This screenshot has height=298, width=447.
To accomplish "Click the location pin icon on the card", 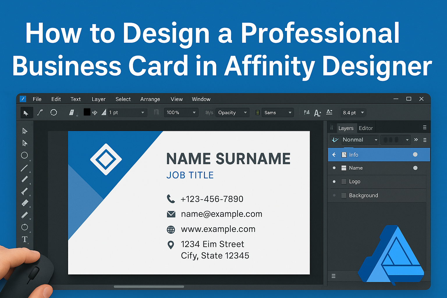I will [x=171, y=245].
